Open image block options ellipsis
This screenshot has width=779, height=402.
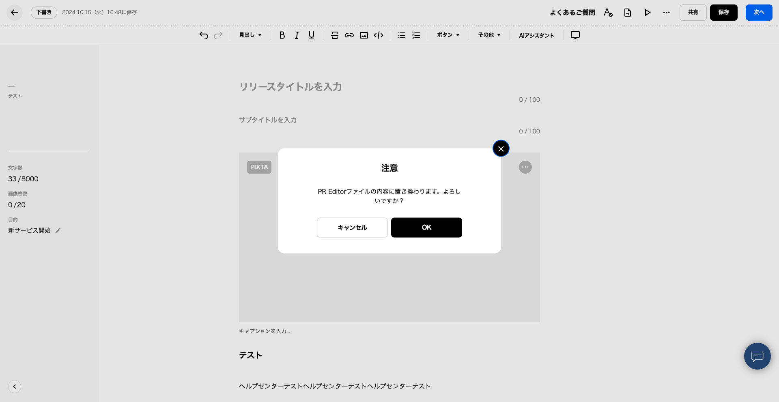pyautogui.click(x=525, y=167)
